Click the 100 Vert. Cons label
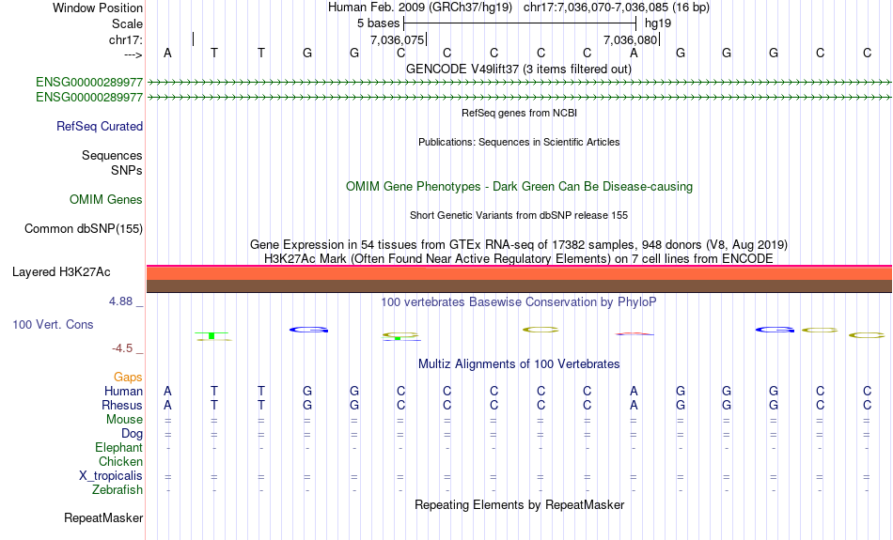The width and height of the screenshot is (893, 540). tap(53, 324)
